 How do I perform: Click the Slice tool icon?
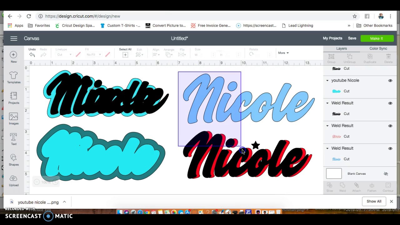pyautogui.click(x=329, y=185)
